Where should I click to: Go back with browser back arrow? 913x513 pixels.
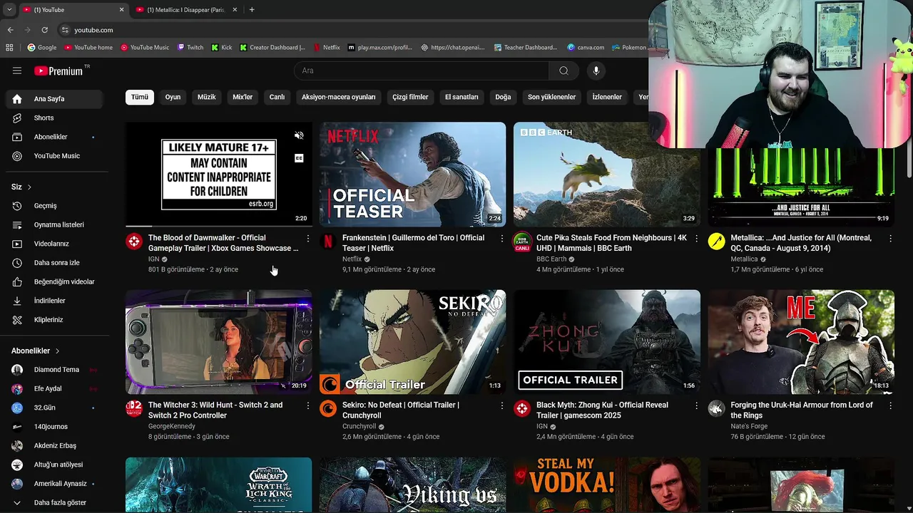pos(10,30)
